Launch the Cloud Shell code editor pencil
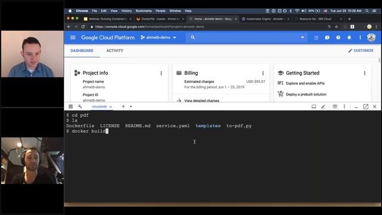Screen dimensions: 382x215 (x=323, y=106)
